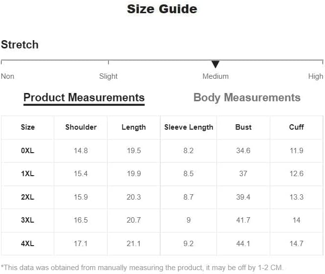325x274 pixels.
Task: Click the Slight tick on stretch scale
Action: [x=108, y=62]
